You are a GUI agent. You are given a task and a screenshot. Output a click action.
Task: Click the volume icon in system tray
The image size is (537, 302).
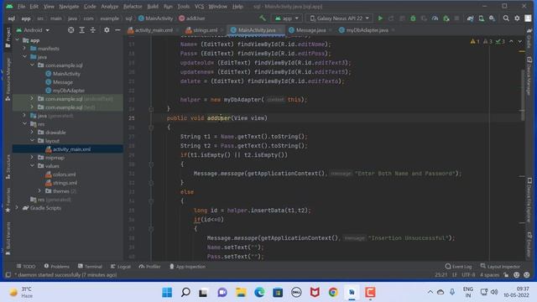494,292
